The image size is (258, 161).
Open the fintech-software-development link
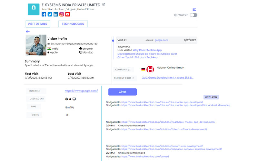[x=164, y=129]
